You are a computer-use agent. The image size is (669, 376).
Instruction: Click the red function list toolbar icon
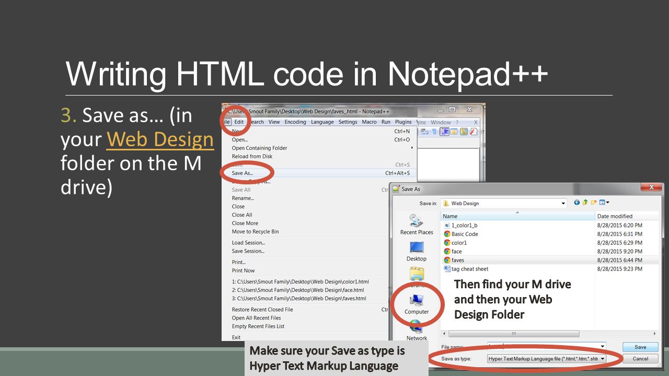[473, 132]
